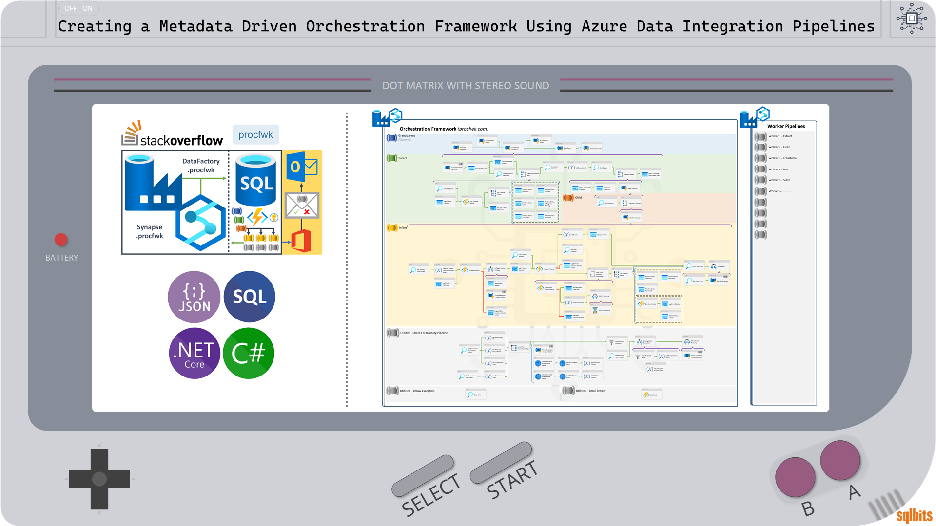Click the red Office logo icon
936x526 pixels.
tap(301, 241)
